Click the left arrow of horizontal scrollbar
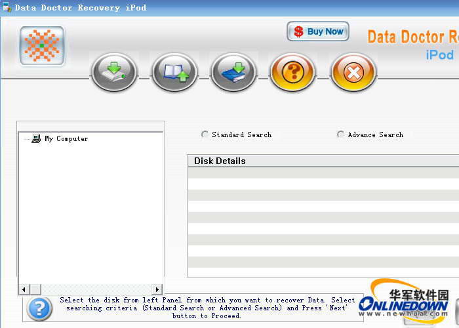 [x=24, y=290]
